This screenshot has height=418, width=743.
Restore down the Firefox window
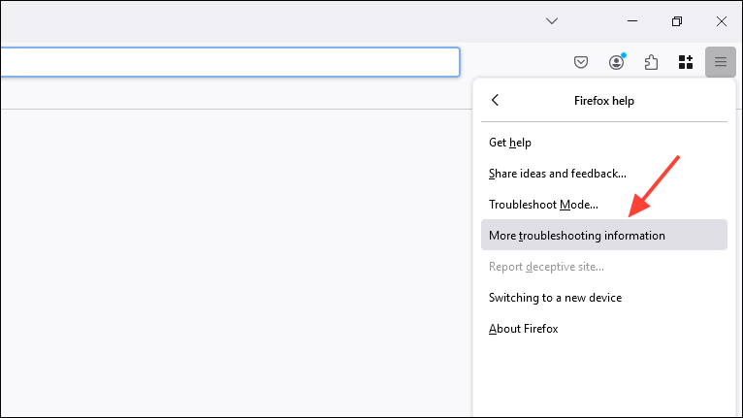point(677,21)
